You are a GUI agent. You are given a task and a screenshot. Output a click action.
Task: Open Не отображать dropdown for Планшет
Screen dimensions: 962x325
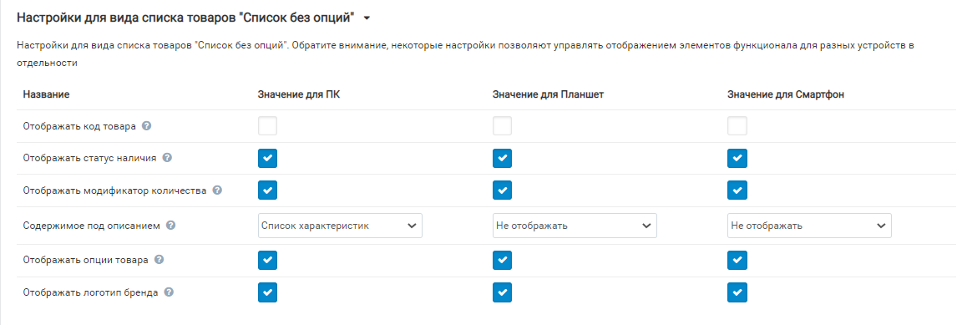click(x=575, y=226)
